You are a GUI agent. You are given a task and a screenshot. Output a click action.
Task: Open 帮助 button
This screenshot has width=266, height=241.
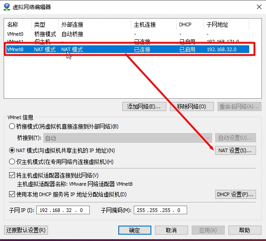tap(245, 230)
